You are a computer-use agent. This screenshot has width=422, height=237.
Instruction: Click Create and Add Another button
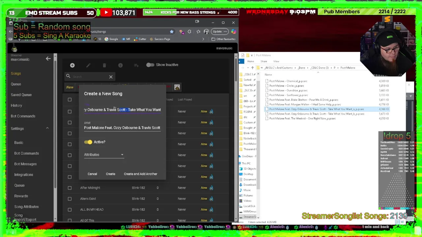click(140, 174)
